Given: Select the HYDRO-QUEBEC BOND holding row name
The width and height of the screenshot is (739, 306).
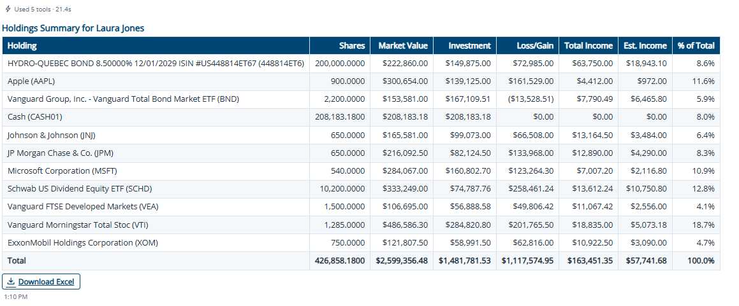Looking at the screenshot, I should tap(156, 64).
